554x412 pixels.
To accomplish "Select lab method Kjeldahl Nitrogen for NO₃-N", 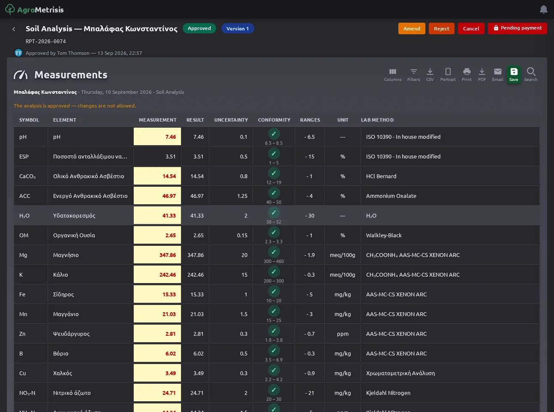I will click(x=388, y=393).
